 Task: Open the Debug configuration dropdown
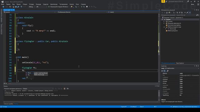32,7
